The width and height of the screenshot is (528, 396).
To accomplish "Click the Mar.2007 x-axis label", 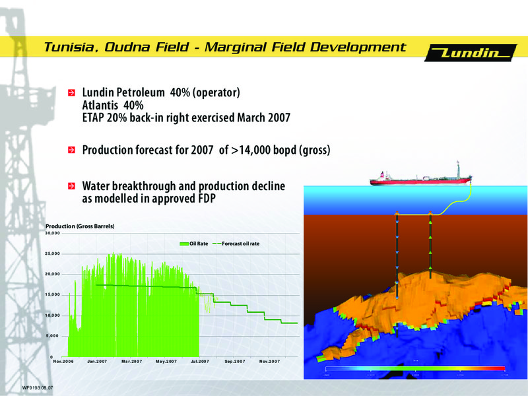I will pos(131,361).
